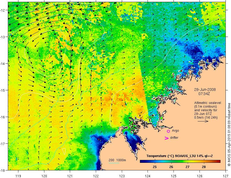The height and width of the screenshot is (178, 231).
Task: Click the '28-Jun 07Z' caption line
Action: click(203, 114)
